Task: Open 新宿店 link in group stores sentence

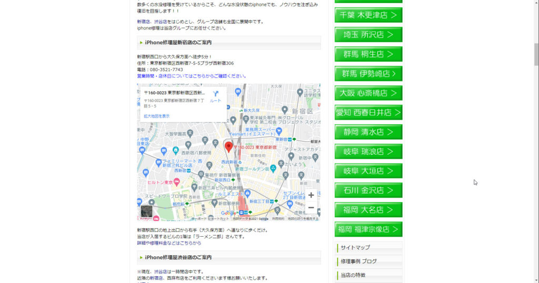Action: click(143, 22)
